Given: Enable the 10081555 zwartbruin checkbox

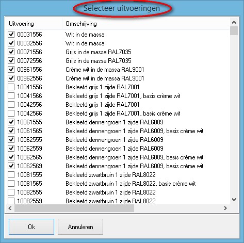Looking at the screenshot, I should (x=11, y=174).
